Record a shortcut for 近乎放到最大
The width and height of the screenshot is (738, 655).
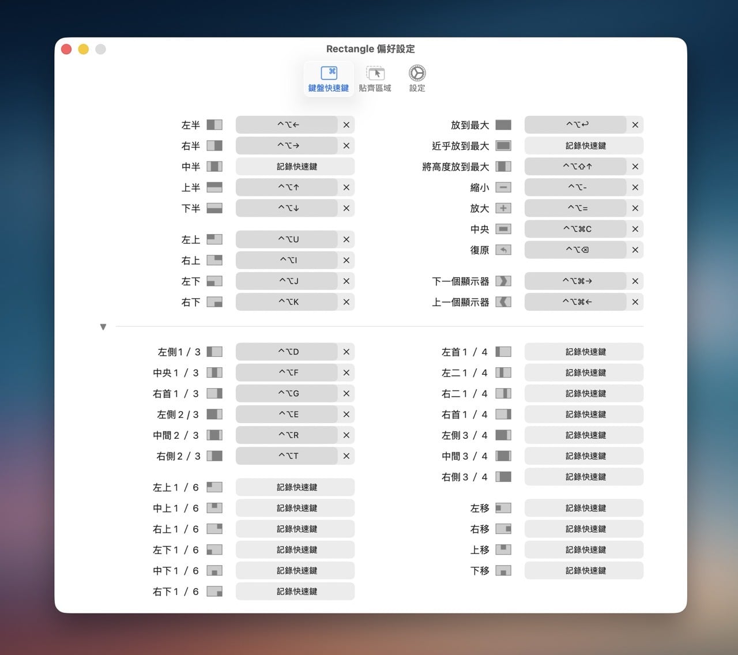point(584,146)
